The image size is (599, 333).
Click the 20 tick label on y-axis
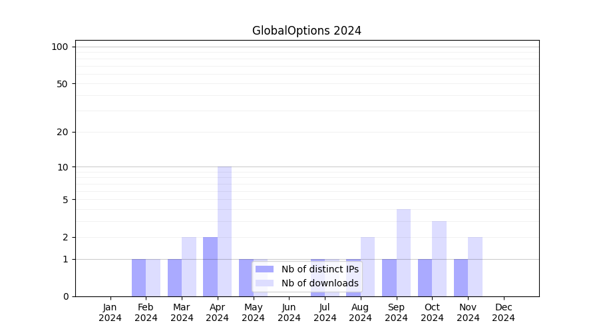point(63,132)
